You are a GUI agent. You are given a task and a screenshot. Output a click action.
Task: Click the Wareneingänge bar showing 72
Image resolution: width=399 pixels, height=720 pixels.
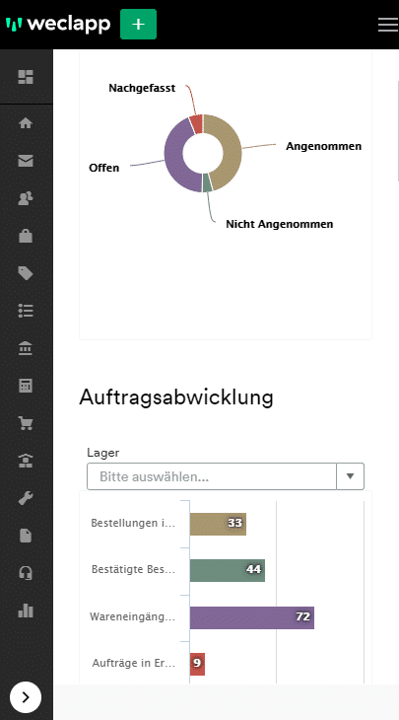[x=252, y=617]
